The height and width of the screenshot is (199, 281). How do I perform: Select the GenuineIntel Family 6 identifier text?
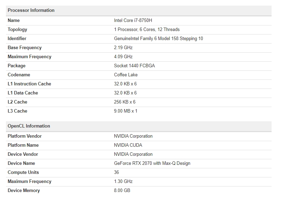click(x=158, y=39)
